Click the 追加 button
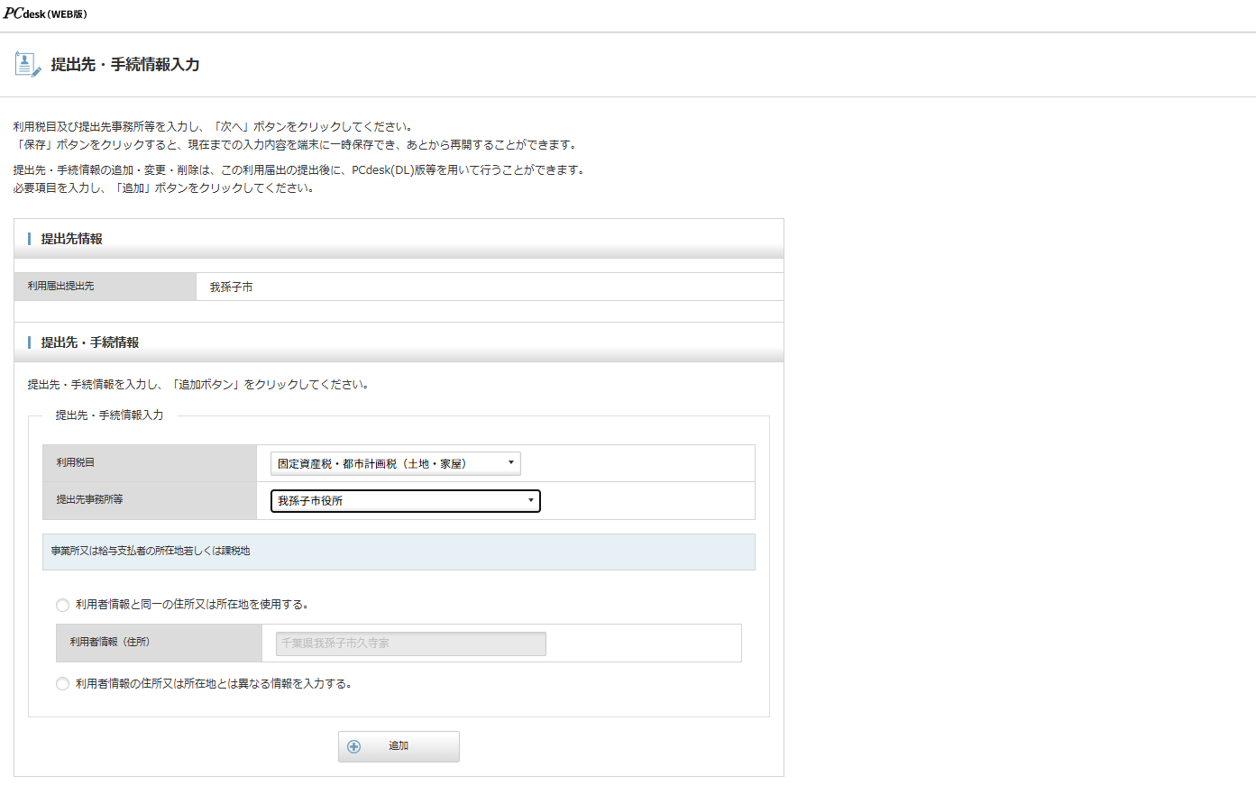1256x794 pixels. pos(399,746)
